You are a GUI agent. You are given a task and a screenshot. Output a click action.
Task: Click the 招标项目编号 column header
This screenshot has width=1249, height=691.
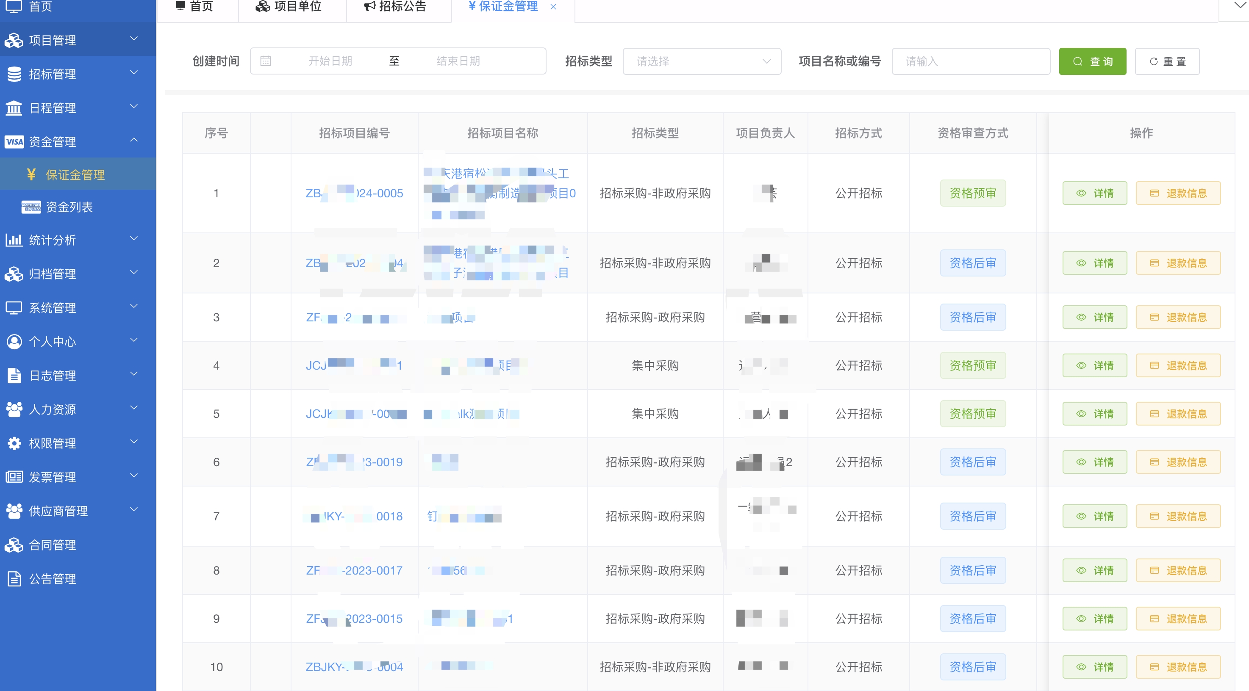[354, 133]
